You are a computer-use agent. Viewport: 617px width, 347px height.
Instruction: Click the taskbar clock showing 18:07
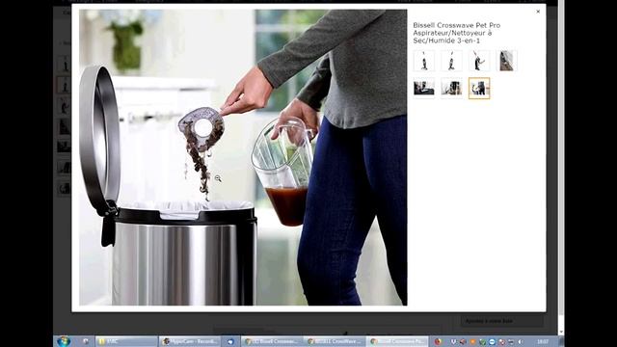(542, 342)
